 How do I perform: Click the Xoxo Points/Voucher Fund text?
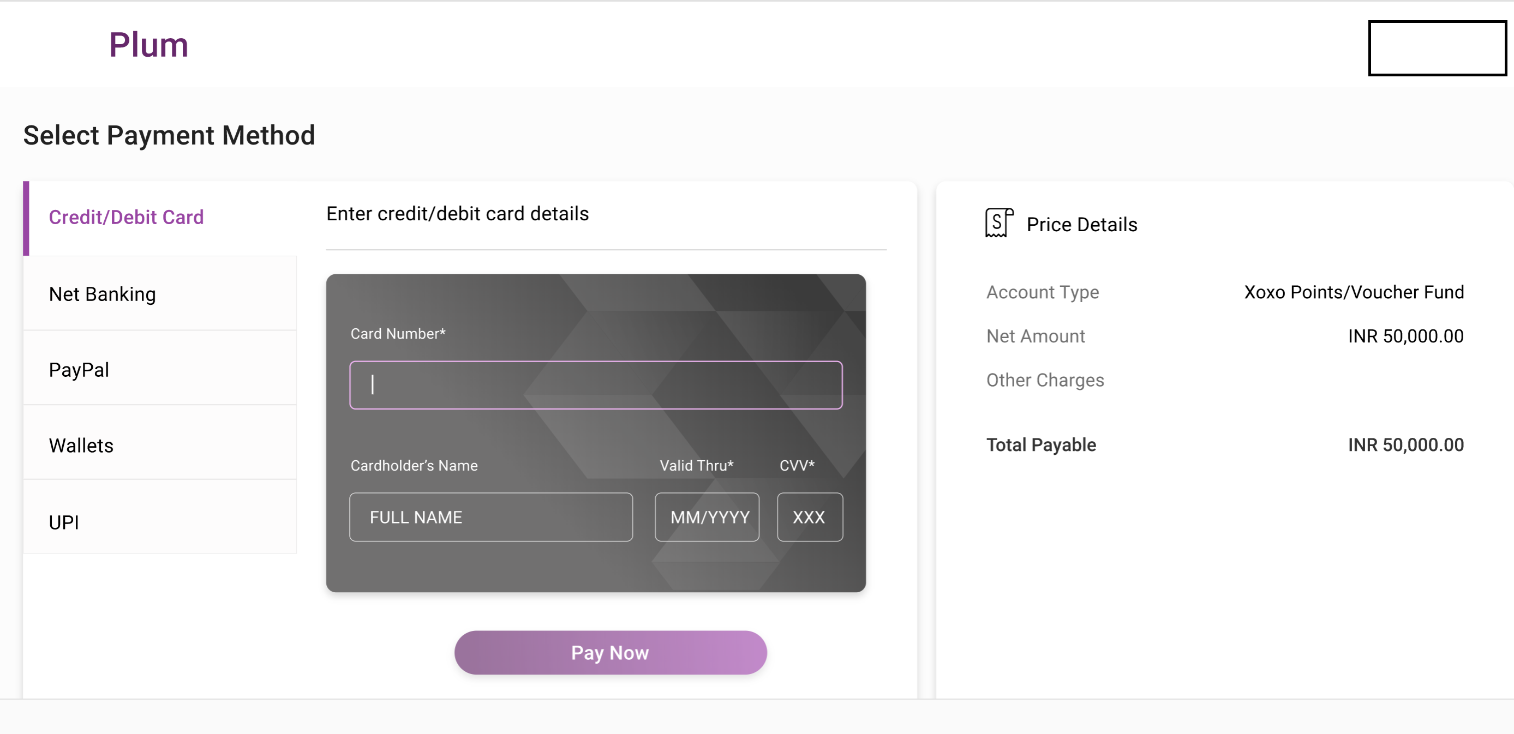point(1354,292)
